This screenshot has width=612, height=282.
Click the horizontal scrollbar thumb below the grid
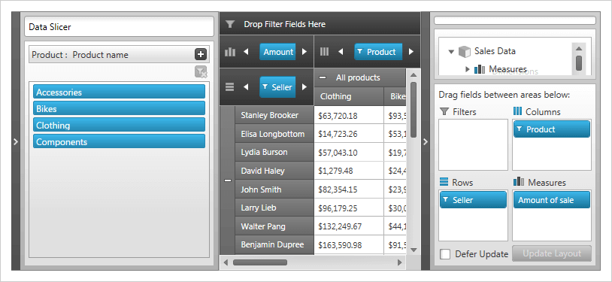pos(260,262)
